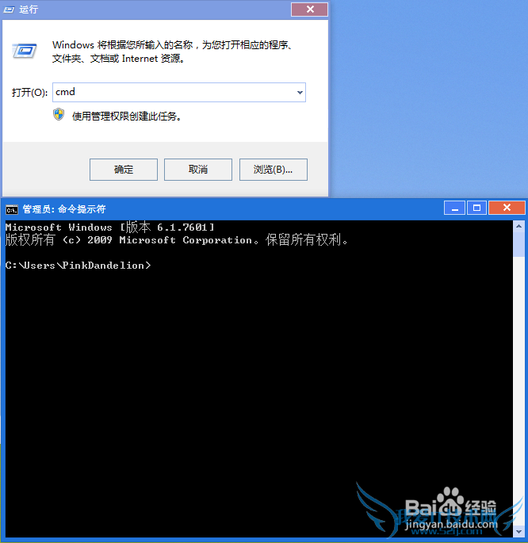Viewport: 528px width, 543px height.
Task: Click the command prompt scroll down arrow
Action: tap(518, 531)
